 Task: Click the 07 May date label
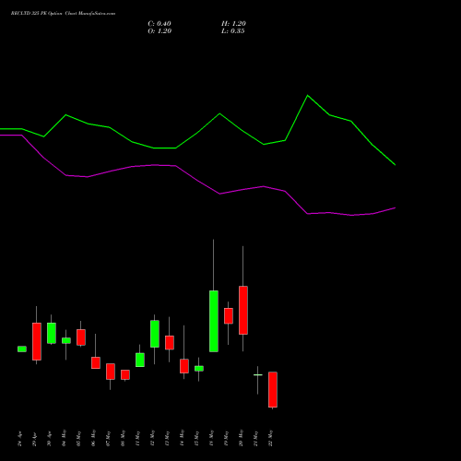coord(108,438)
